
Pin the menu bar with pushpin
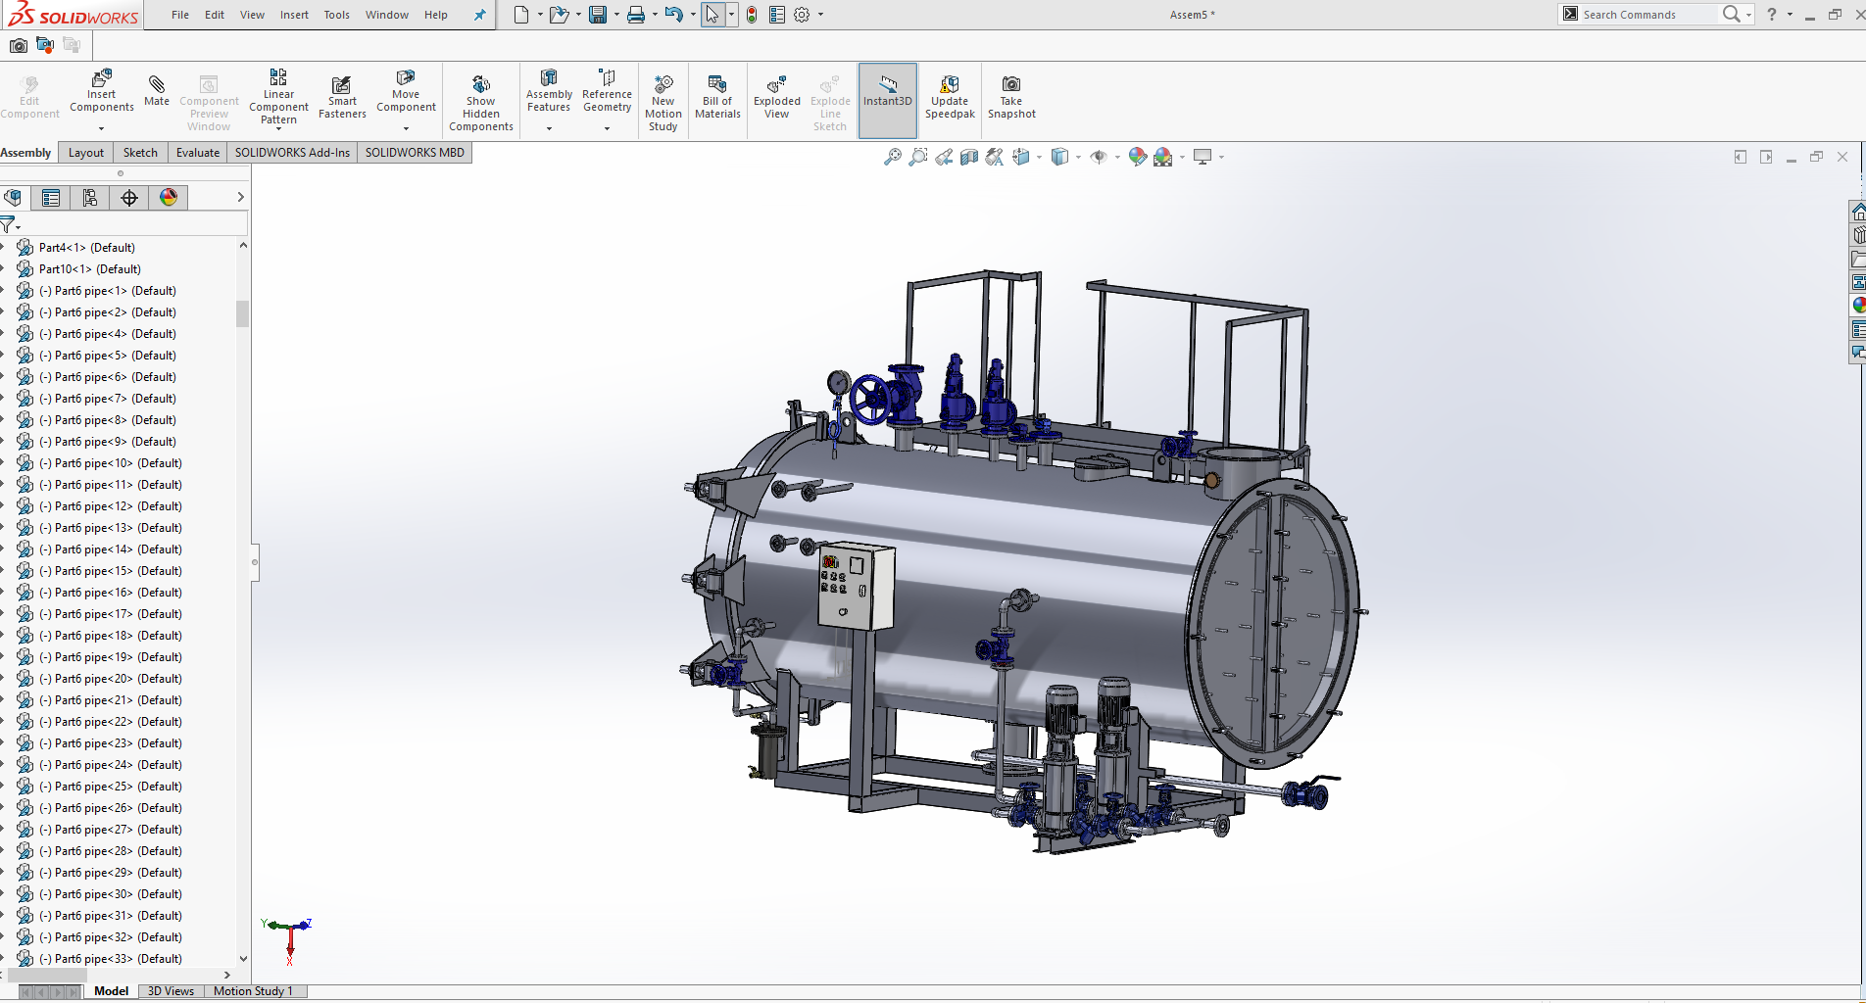click(479, 15)
